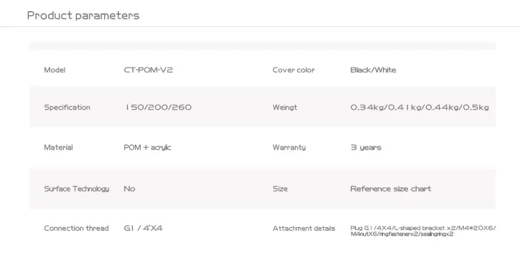Click the Black/White cover color value
This screenshot has width=520, height=264.
pos(373,70)
